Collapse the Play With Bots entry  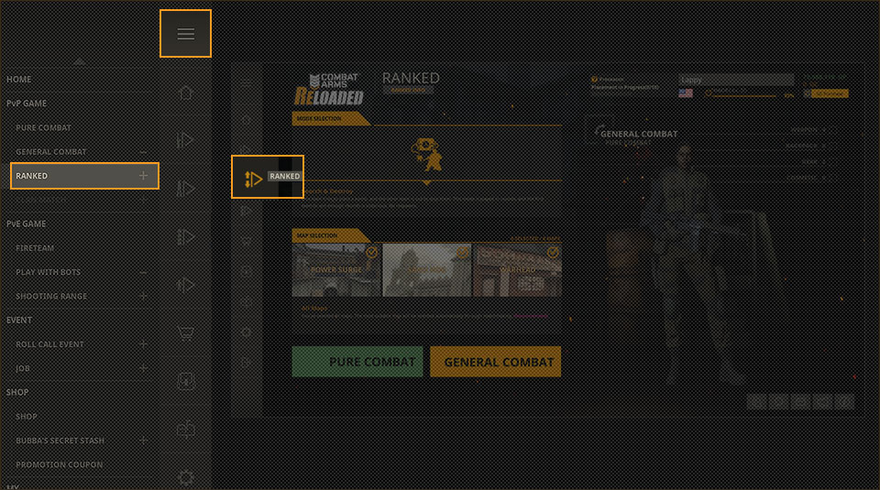click(143, 272)
